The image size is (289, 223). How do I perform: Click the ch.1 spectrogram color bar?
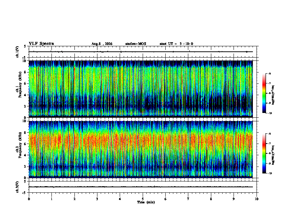pos(264,93)
